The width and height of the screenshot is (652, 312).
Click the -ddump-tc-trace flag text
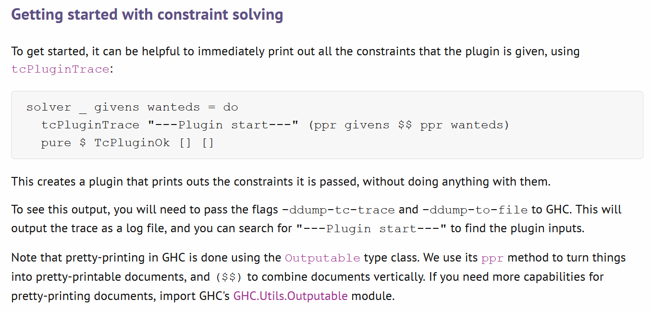[338, 210]
